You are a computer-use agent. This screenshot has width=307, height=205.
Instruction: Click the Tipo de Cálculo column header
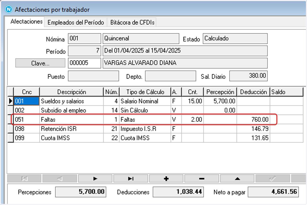point(145,92)
